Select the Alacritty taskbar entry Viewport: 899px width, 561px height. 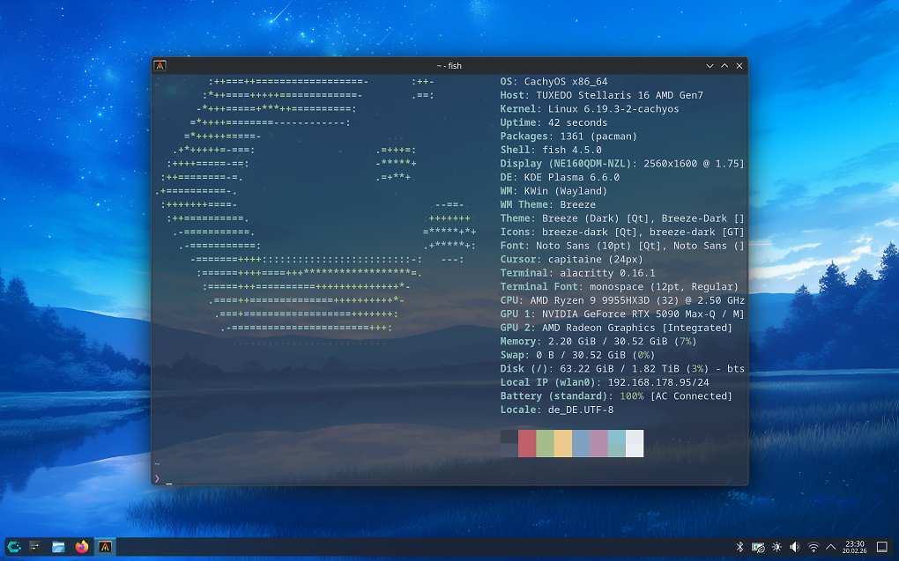(105, 547)
